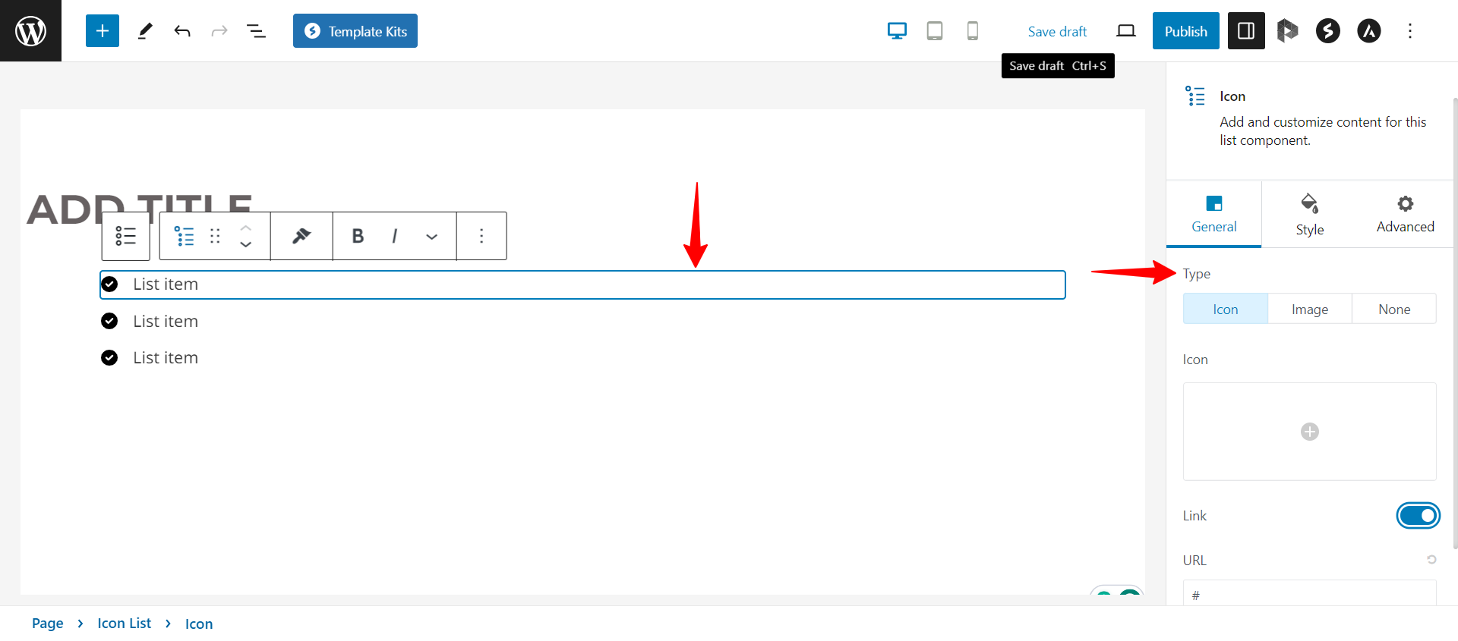Image resolution: width=1458 pixels, height=641 pixels.
Task: Toggle the Link switch off
Action: [x=1418, y=516]
